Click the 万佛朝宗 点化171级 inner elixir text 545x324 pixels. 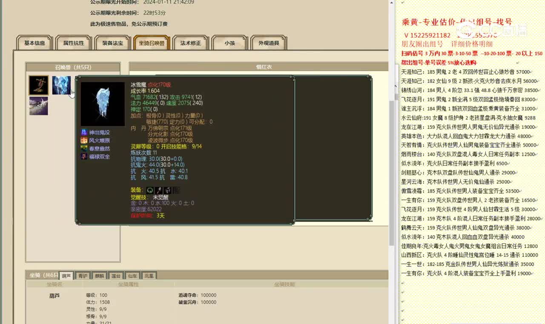point(169,128)
